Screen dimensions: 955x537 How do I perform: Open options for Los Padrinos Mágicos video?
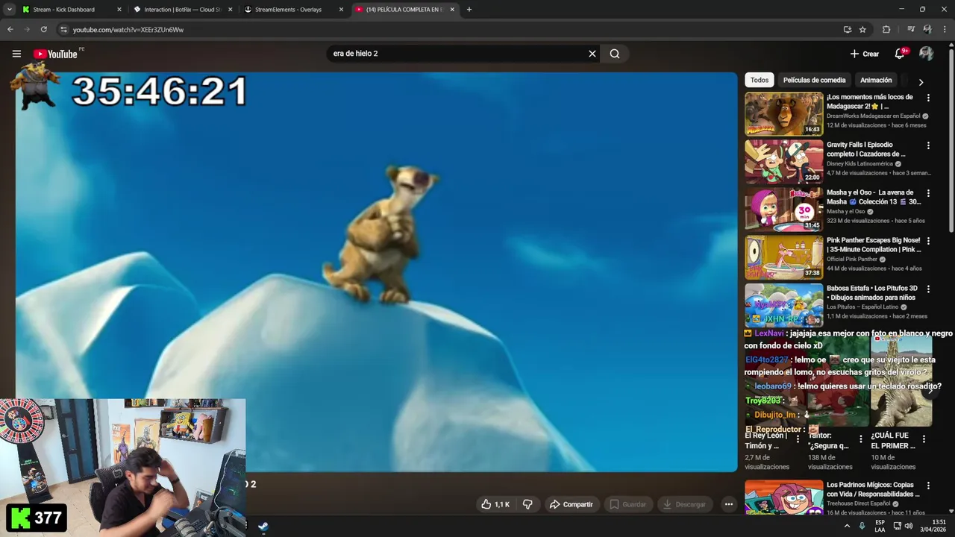(x=928, y=486)
